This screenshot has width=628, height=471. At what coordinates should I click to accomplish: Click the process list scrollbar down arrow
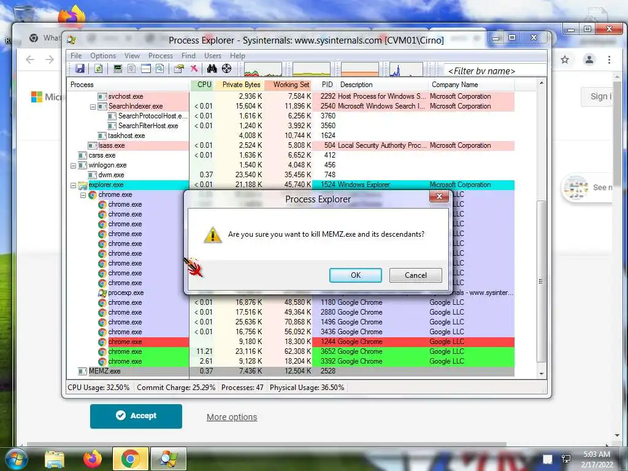(542, 374)
